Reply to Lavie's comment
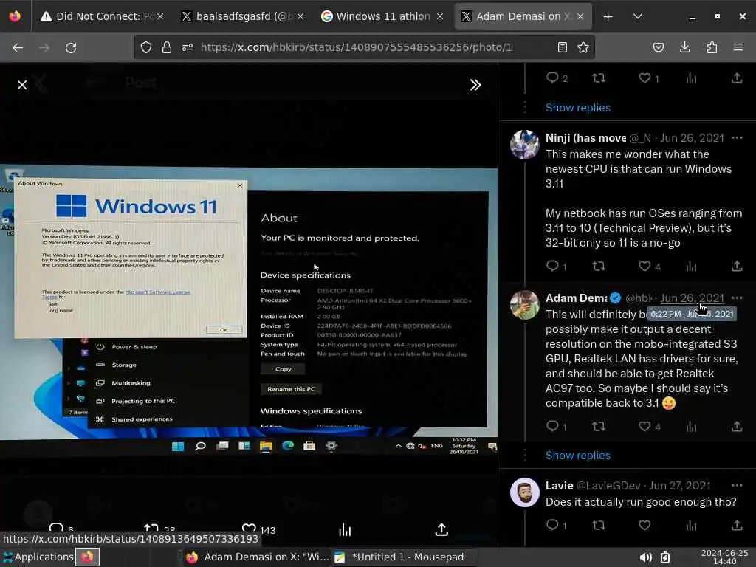This screenshot has height=567, width=756. click(x=552, y=525)
